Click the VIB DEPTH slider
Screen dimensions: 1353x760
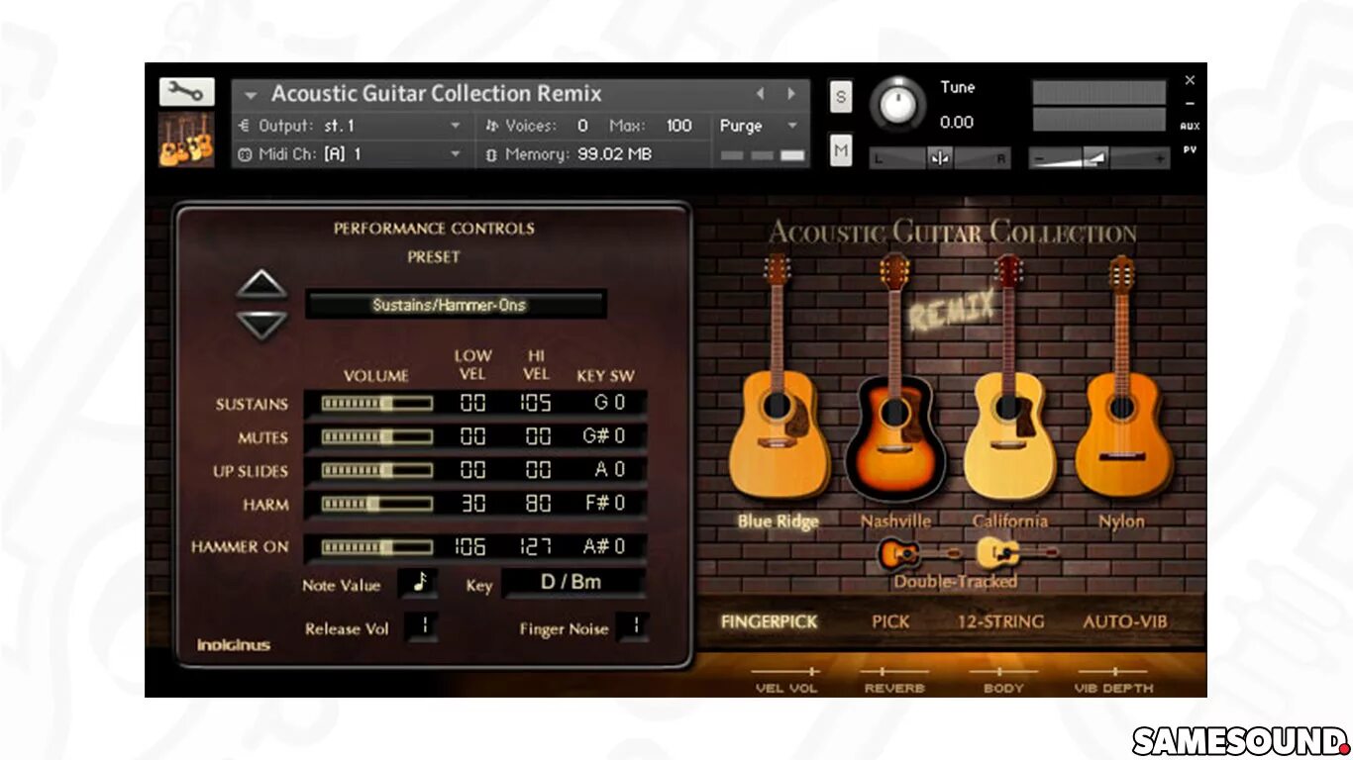pyautogui.click(x=1113, y=671)
